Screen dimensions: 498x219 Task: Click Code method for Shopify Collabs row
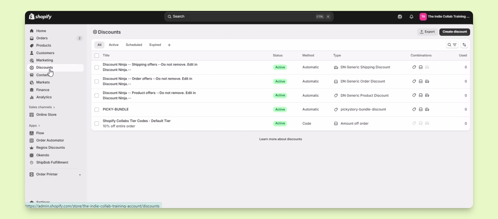tap(307, 123)
